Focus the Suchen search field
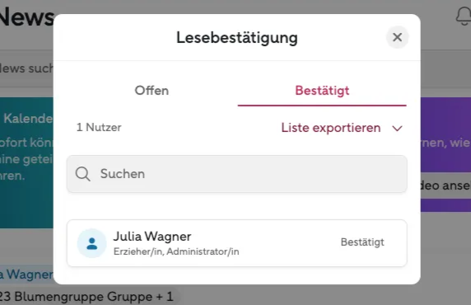Viewport: 471px width, 305px height. point(237,174)
